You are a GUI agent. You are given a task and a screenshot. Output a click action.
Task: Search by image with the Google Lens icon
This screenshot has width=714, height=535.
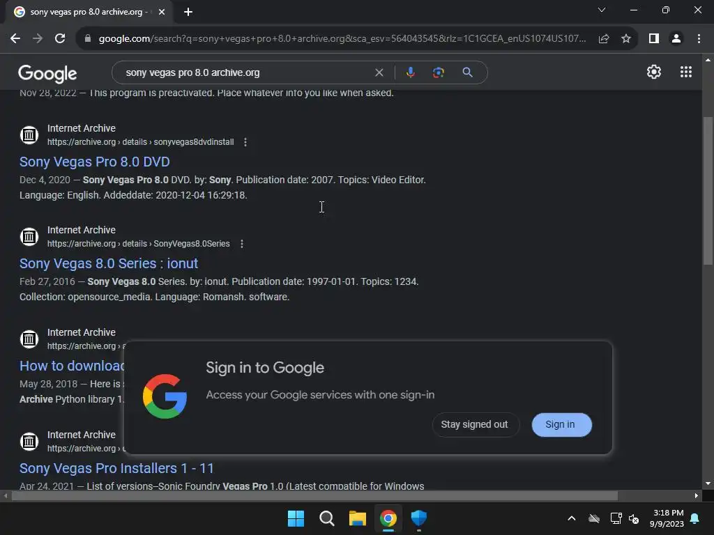(x=438, y=72)
